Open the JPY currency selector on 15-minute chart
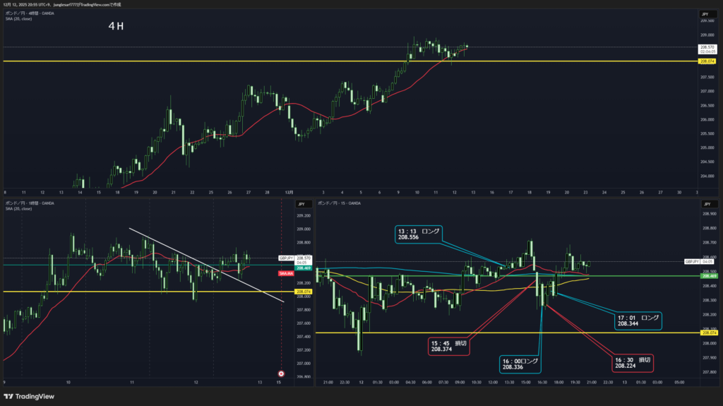Viewport: 723px width, 406px height. (x=707, y=203)
